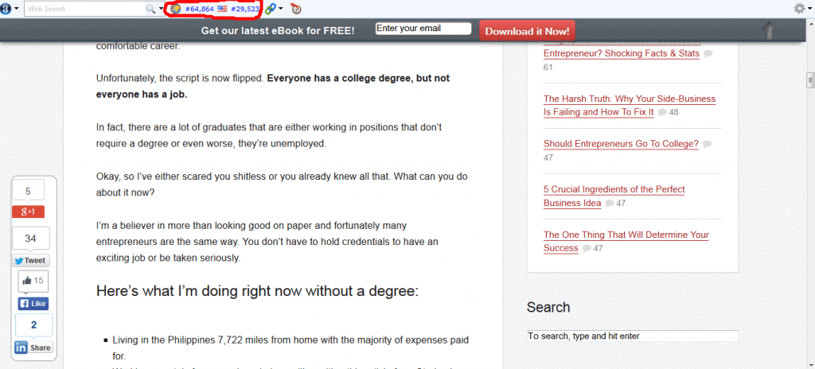The height and width of the screenshot is (369, 815).
Task: Open the Alexa logo dropdown arrow
Action: tap(18, 9)
